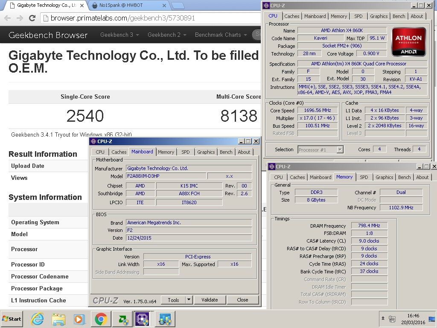Click the browser address bar URL
Image resolution: width=437 pixels, height=328 pixels.
[x=122, y=18]
